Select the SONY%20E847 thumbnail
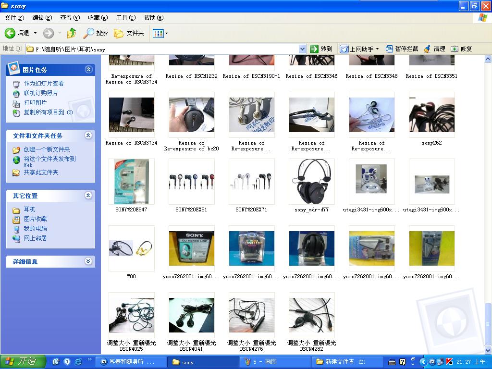This screenshot has width=492, height=369. pos(132,182)
